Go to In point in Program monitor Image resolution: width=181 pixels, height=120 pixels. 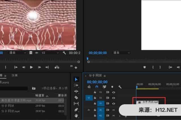tap(170, 67)
